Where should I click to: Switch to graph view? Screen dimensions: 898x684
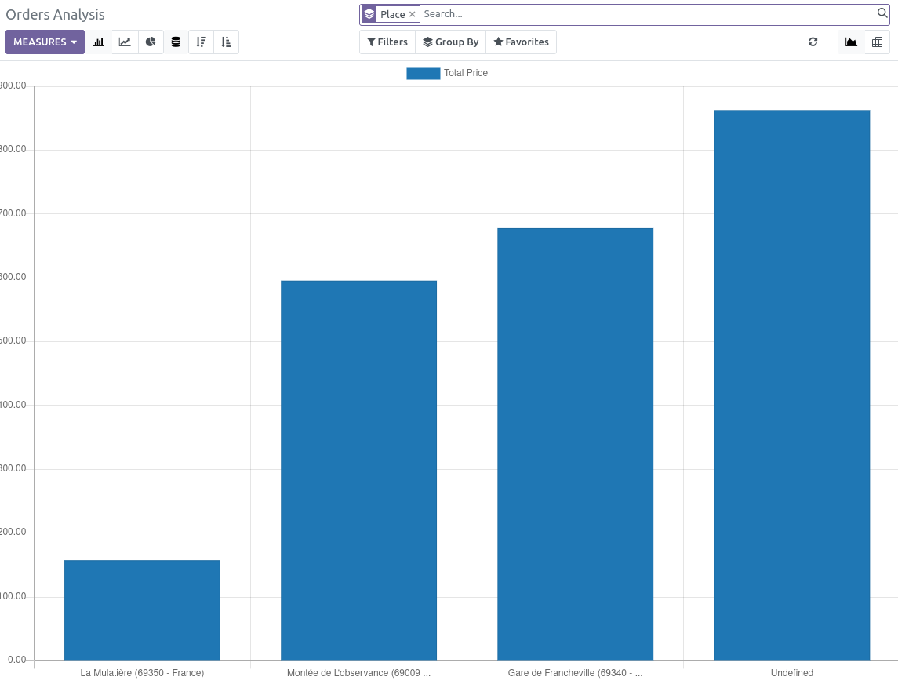(x=851, y=42)
